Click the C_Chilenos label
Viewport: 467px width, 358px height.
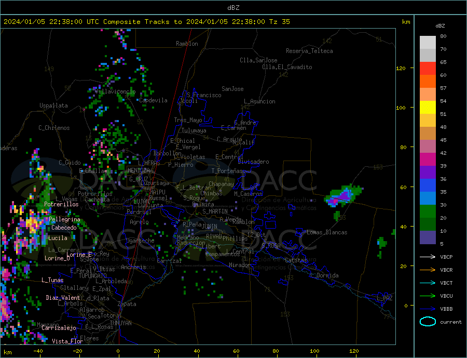coord(54,128)
